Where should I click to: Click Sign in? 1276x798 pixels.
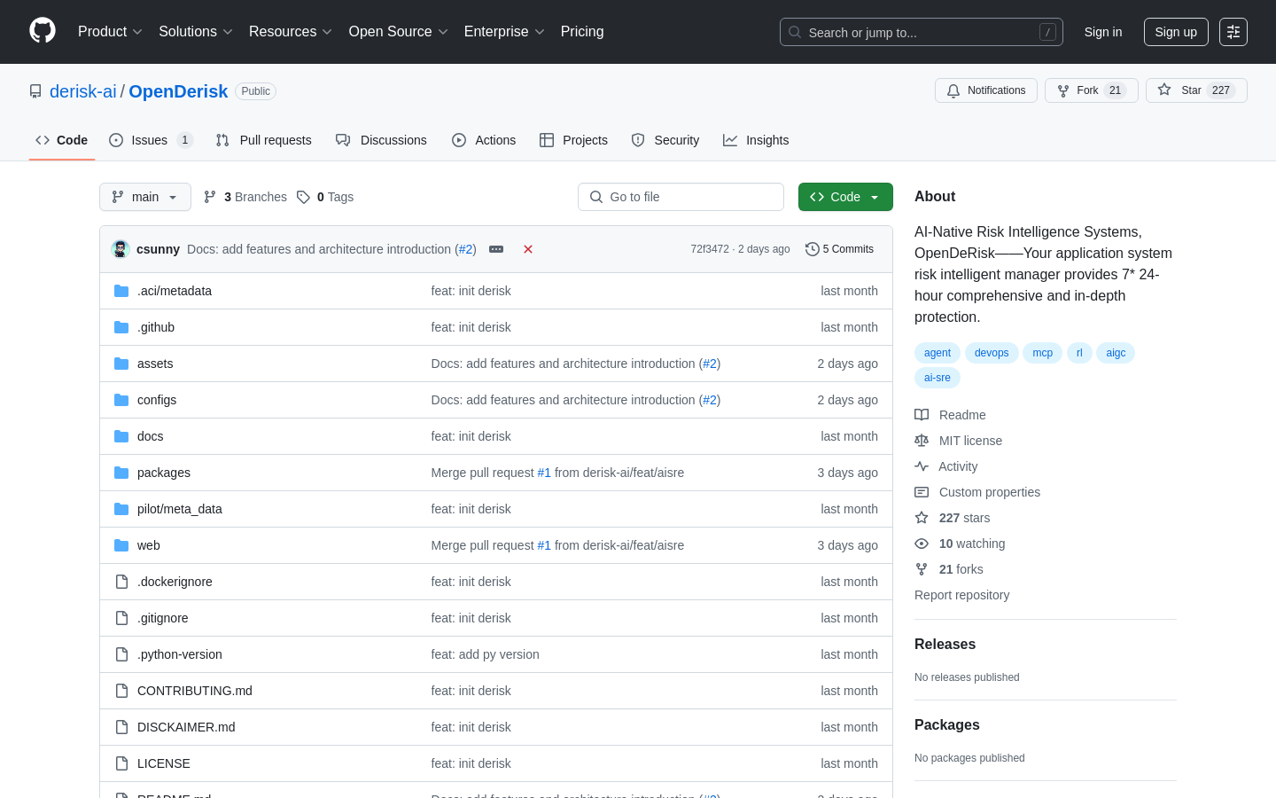[1103, 32]
